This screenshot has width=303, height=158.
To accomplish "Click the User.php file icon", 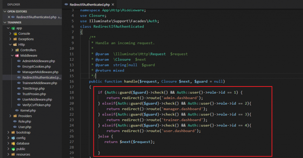I will [x=15, y=127].
